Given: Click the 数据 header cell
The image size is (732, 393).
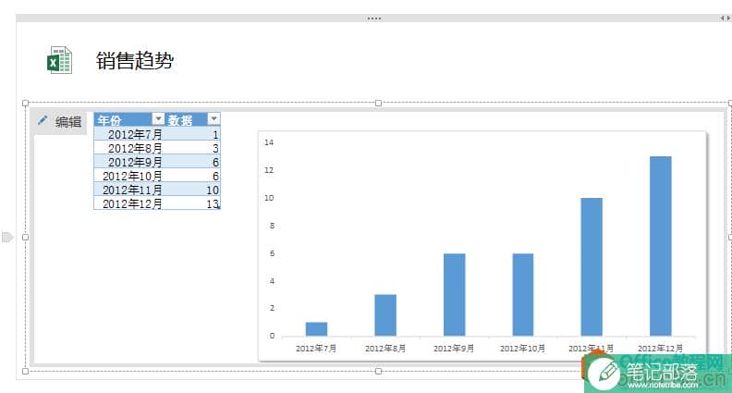Looking at the screenshot, I should click(x=193, y=119).
